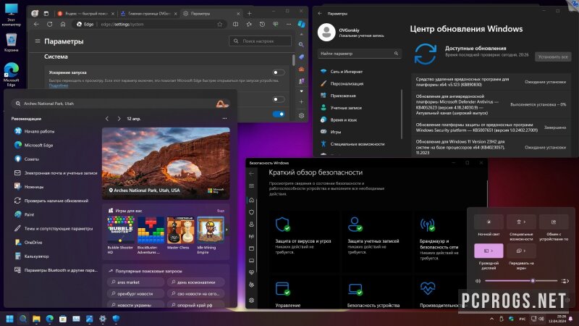Open sound output selector next to volume
Screen dimensions: 579x326
point(565,281)
